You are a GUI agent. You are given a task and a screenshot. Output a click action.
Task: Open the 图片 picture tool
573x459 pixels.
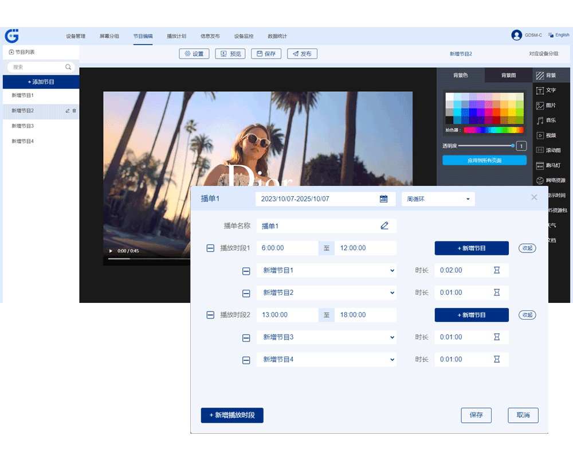[x=540, y=106]
